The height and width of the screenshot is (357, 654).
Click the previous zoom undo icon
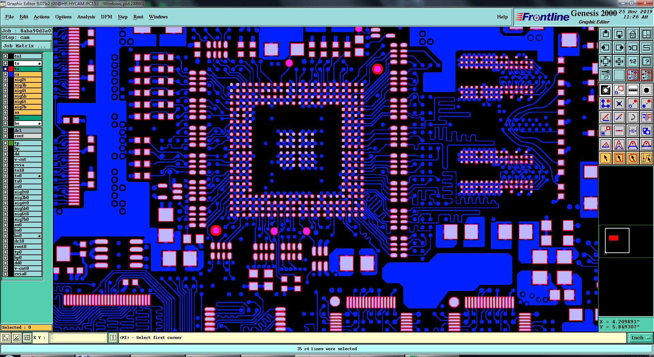(633, 48)
